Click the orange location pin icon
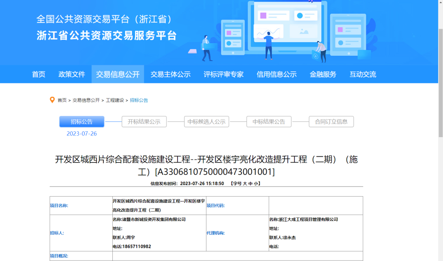This screenshot has width=443, height=261. coord(52,100)
